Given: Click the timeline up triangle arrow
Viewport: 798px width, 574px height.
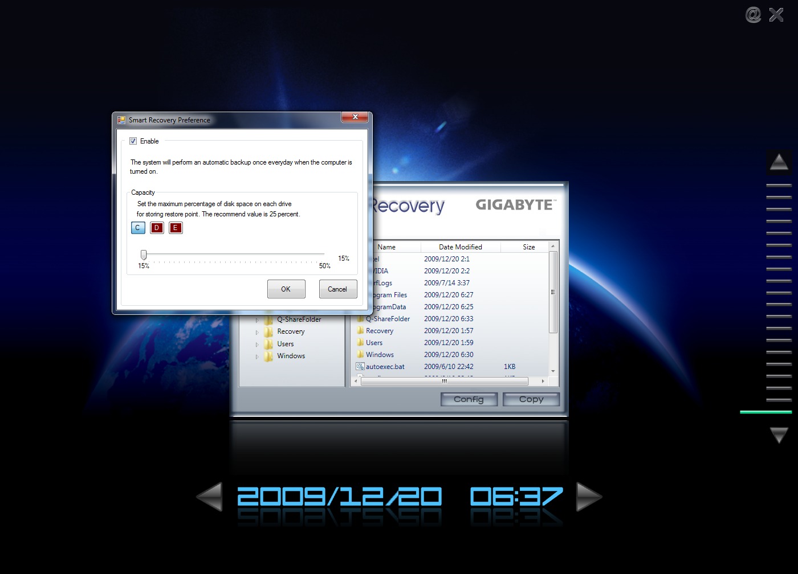Looking at the screenshot, I should click(779, 162).
